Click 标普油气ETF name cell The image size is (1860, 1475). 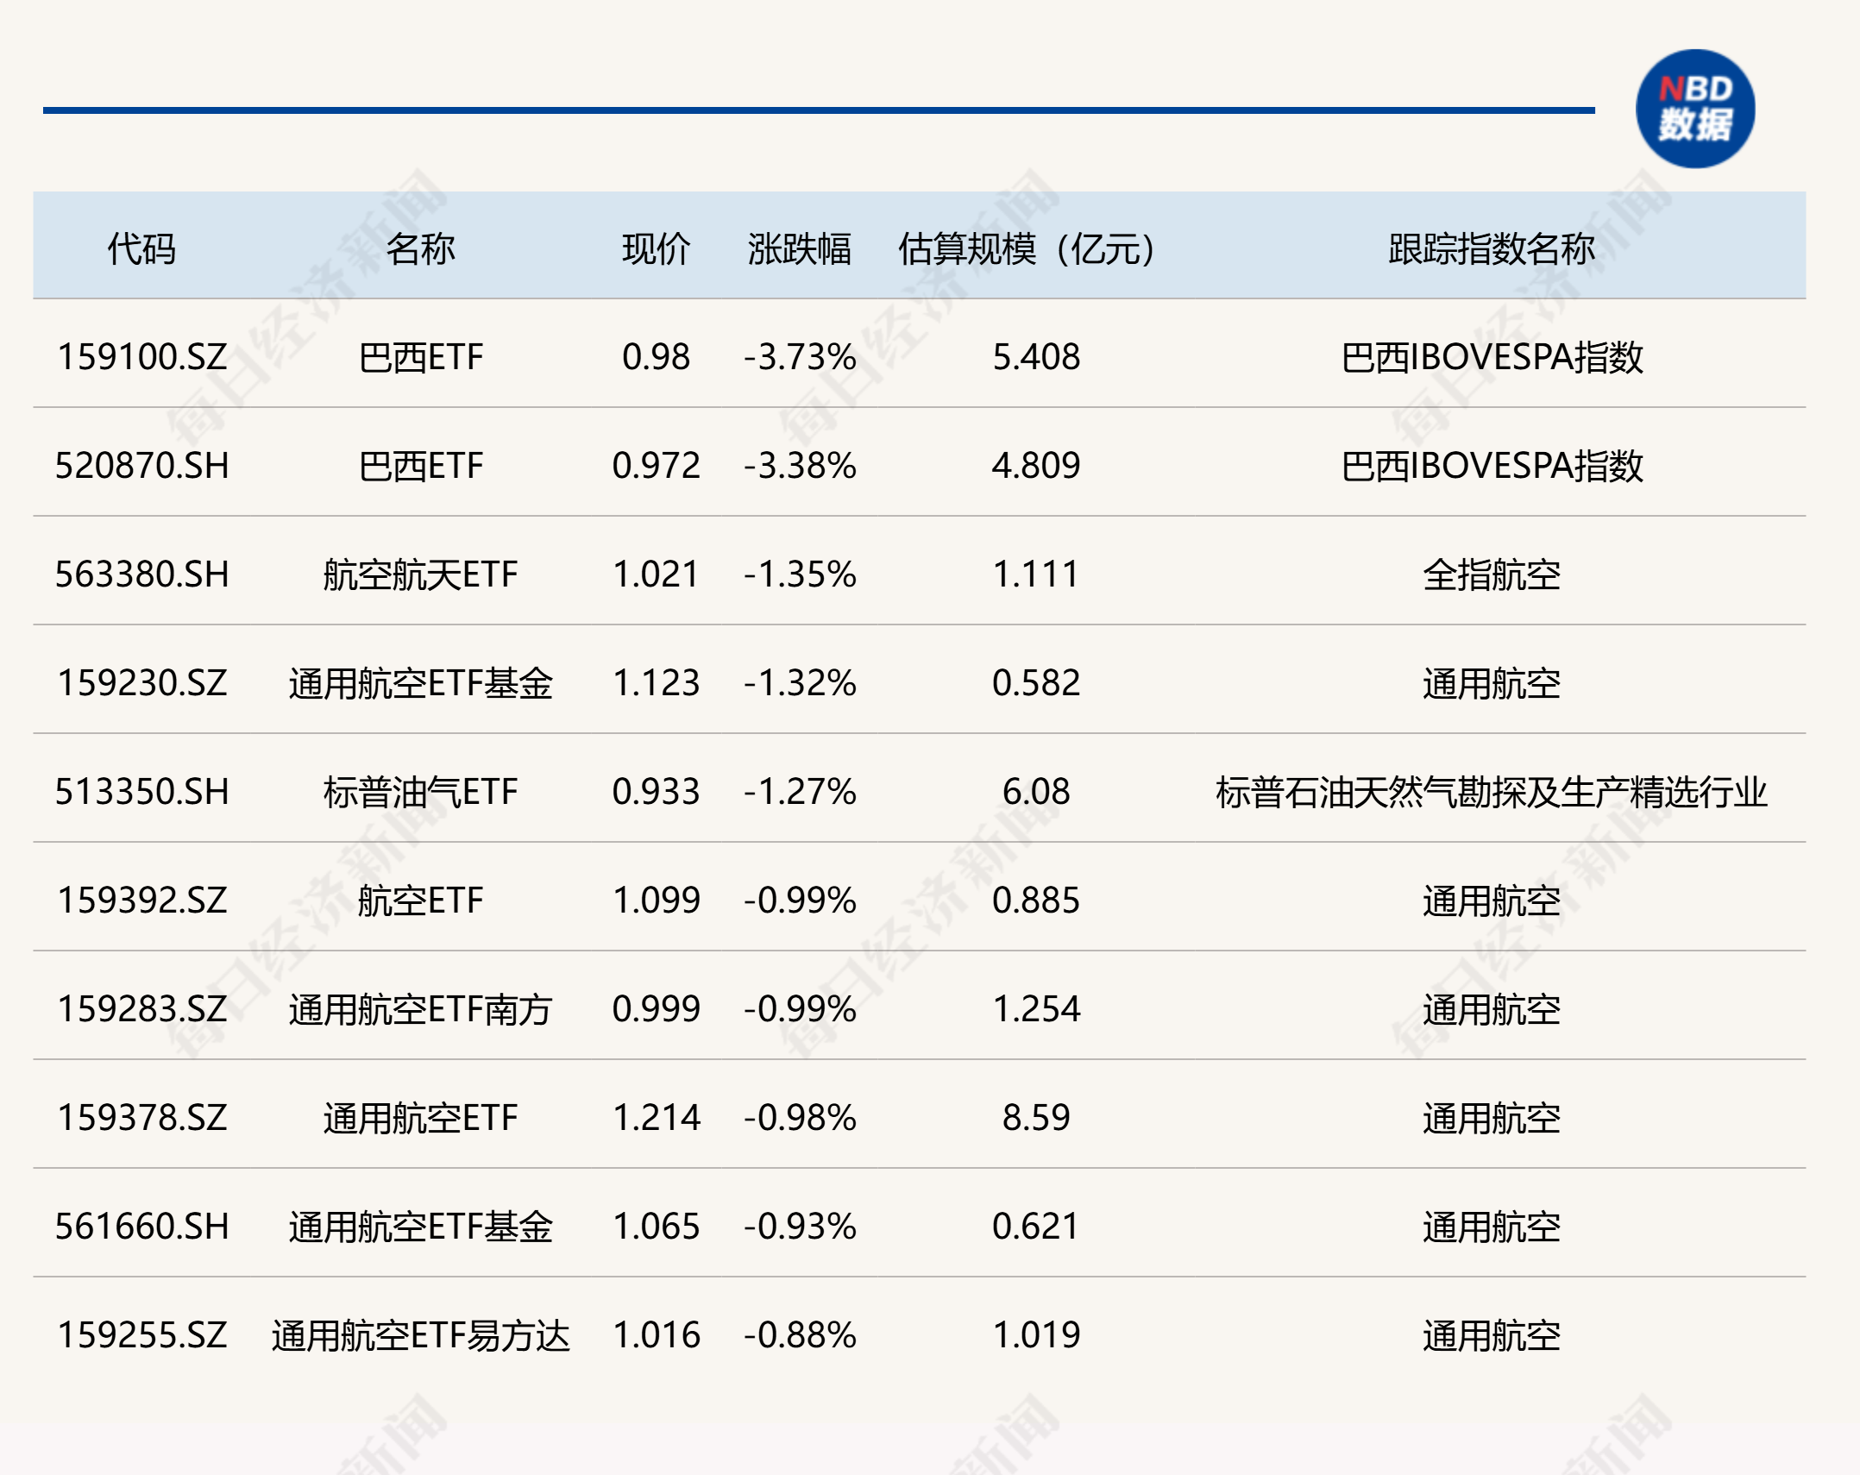420,792
